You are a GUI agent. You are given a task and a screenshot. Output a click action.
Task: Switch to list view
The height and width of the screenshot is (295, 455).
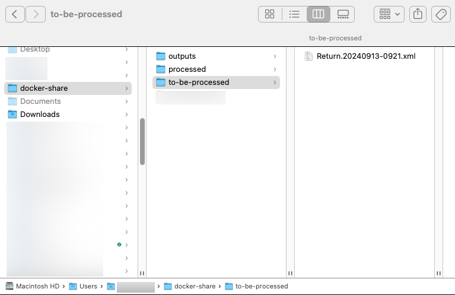294,14
